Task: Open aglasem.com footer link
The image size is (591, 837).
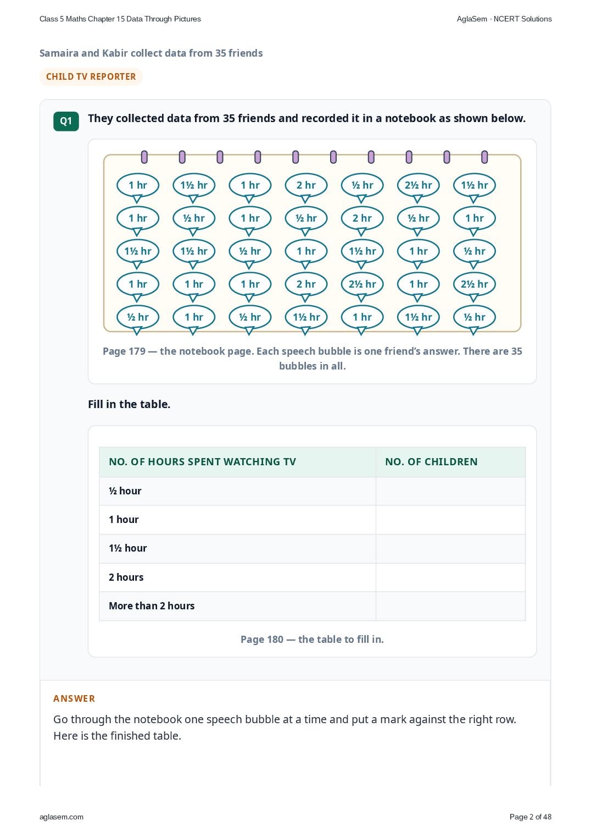Action: point(62,817)
